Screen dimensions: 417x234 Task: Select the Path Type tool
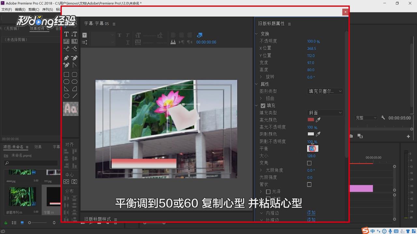point(66,49)
